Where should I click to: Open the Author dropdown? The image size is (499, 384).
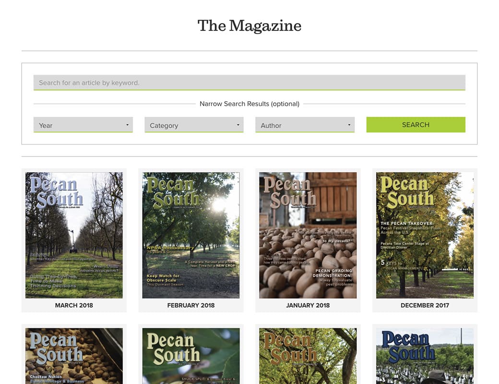(x=305, y=125)
